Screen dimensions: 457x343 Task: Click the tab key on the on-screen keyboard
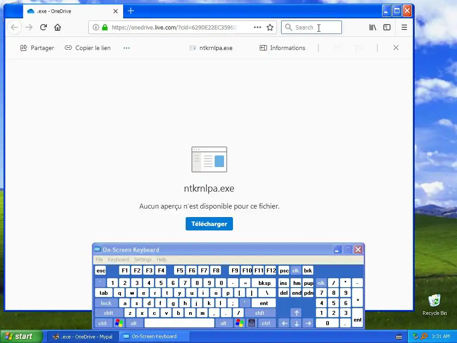coord(104,293)
